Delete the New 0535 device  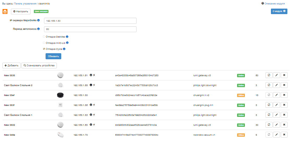pyautogui.click(x=284, y=75)
